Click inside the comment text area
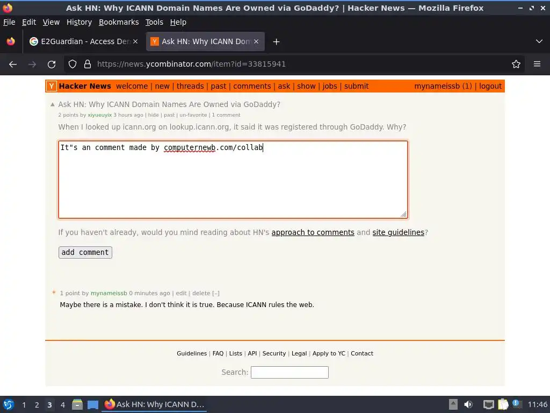550x413 pixels. click(x=233, y=180)
